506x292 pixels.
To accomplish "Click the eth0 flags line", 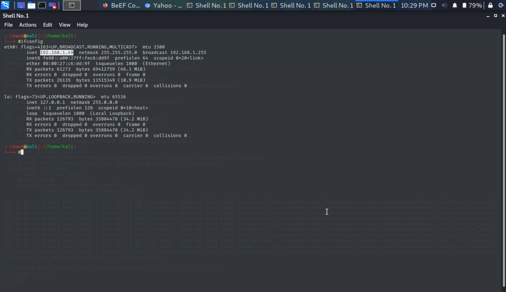I will tap(84, 47).
